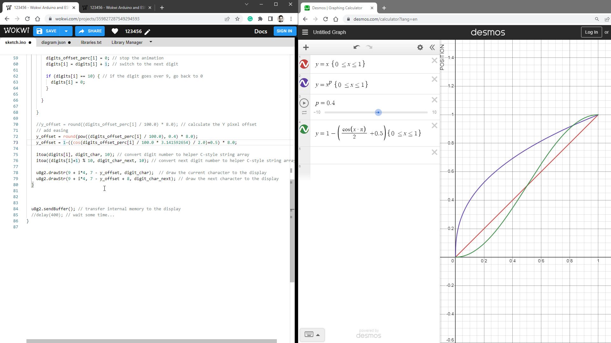The width and height of the screenshot is (611, 343).
Task: Click the Grammarly extension icon
Action: pos(250,19)
